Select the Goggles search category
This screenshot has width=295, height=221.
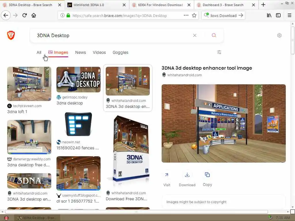120,52
